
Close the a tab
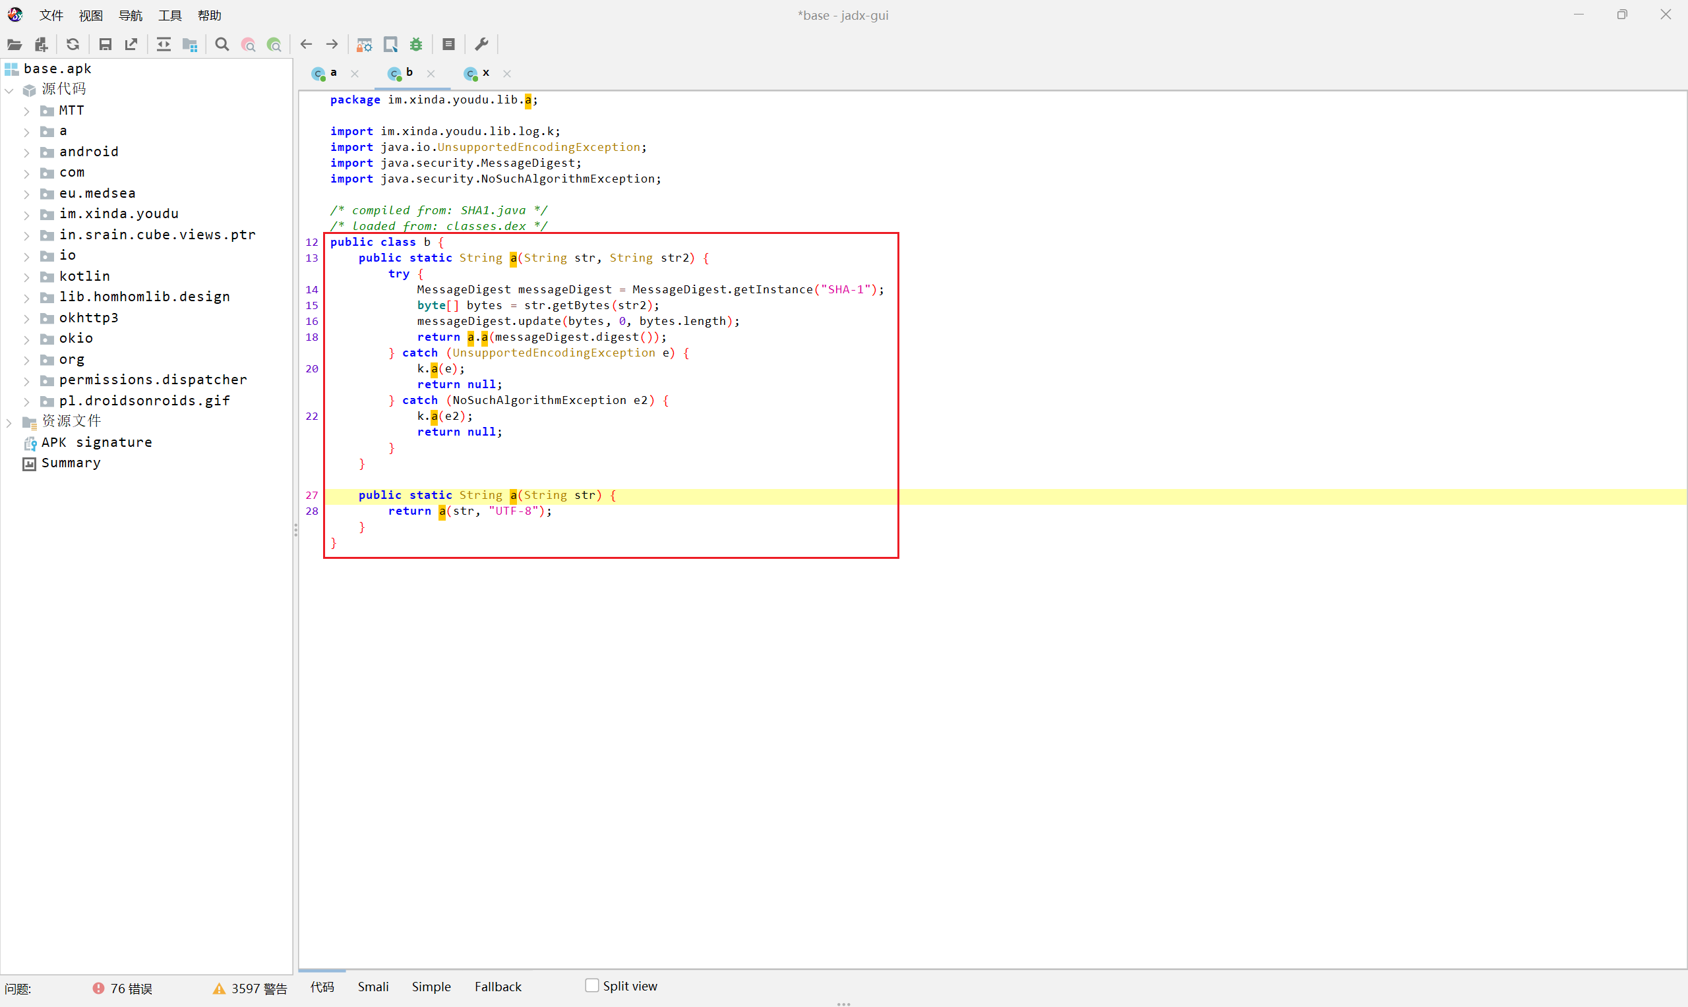pos(354,73)
